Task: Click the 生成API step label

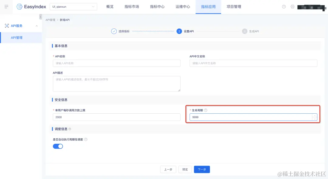Action: [x=254, y=31]
